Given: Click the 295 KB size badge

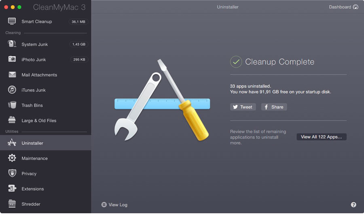Looking at the screenshot, I should point(79,60).
